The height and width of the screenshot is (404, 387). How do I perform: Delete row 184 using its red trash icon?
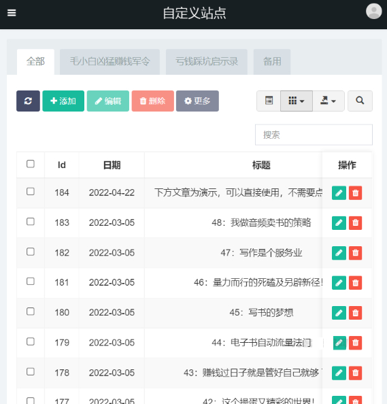coord(355,192)
